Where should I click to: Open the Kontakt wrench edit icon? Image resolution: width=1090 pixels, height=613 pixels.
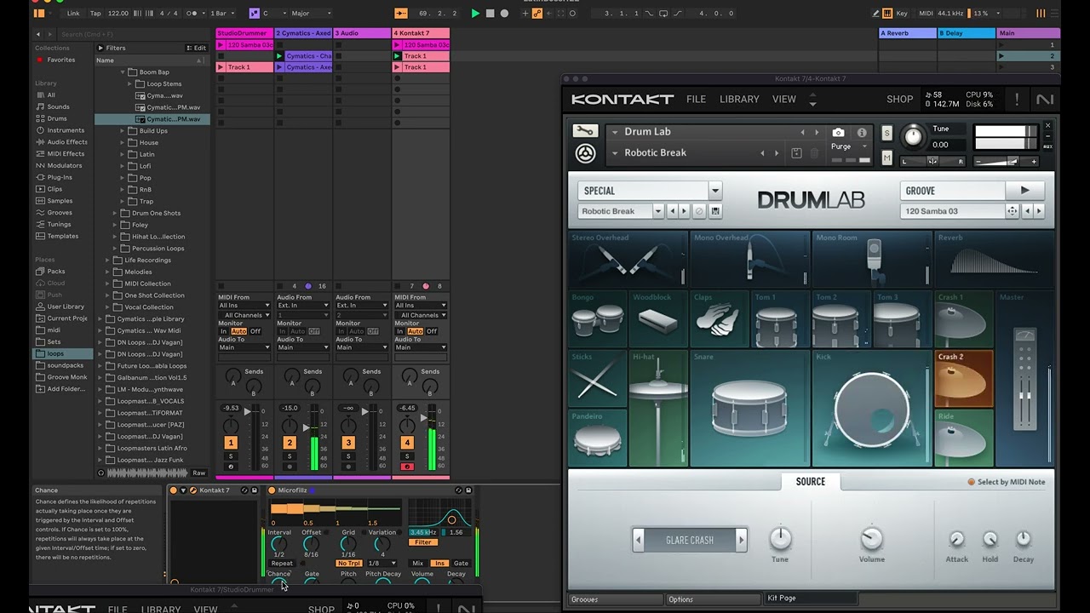coord(585,131)
